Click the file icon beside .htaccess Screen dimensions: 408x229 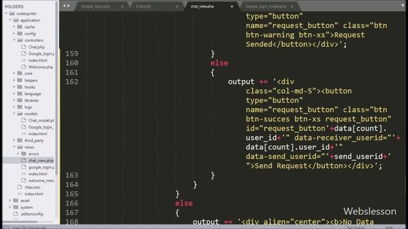(x=20, y=187)
